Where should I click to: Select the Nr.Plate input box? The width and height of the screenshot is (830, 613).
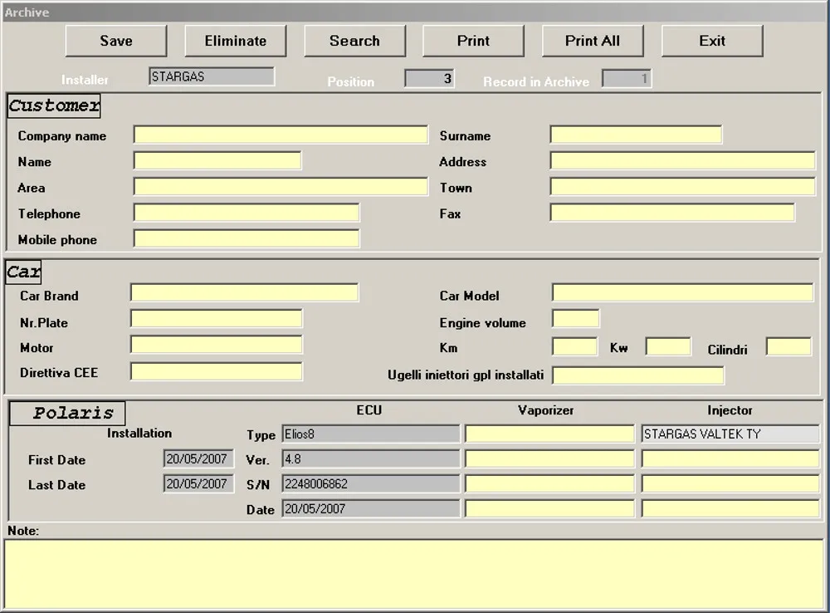[x=217, y=320]
